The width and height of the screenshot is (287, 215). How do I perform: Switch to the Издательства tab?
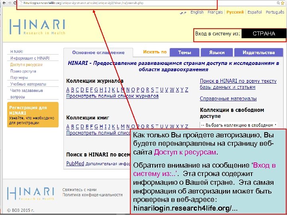(x=259, y=53)
